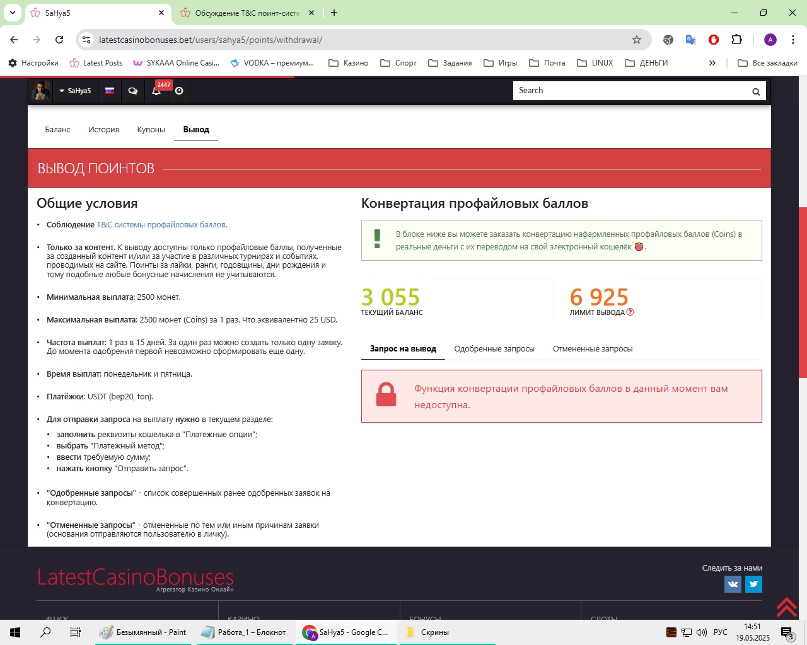The image size is (807, 645).
Task: Open the messages chat bubble icon
Action: tap(132, 91)
